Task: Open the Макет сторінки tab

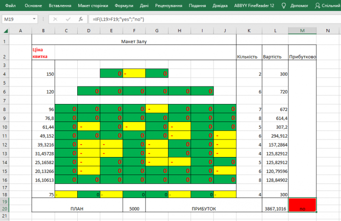Action: [x=93, y=5]
